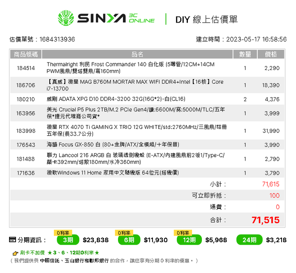Click the 中國信託、玉山銀行和聯邦銀行 bank names text
Screen dimensions: 296x273
point(74,261)
